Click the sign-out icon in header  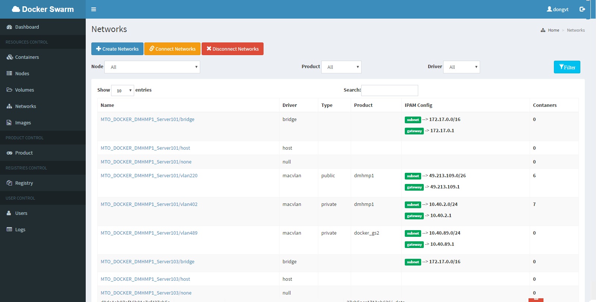[x=582, y=9]
